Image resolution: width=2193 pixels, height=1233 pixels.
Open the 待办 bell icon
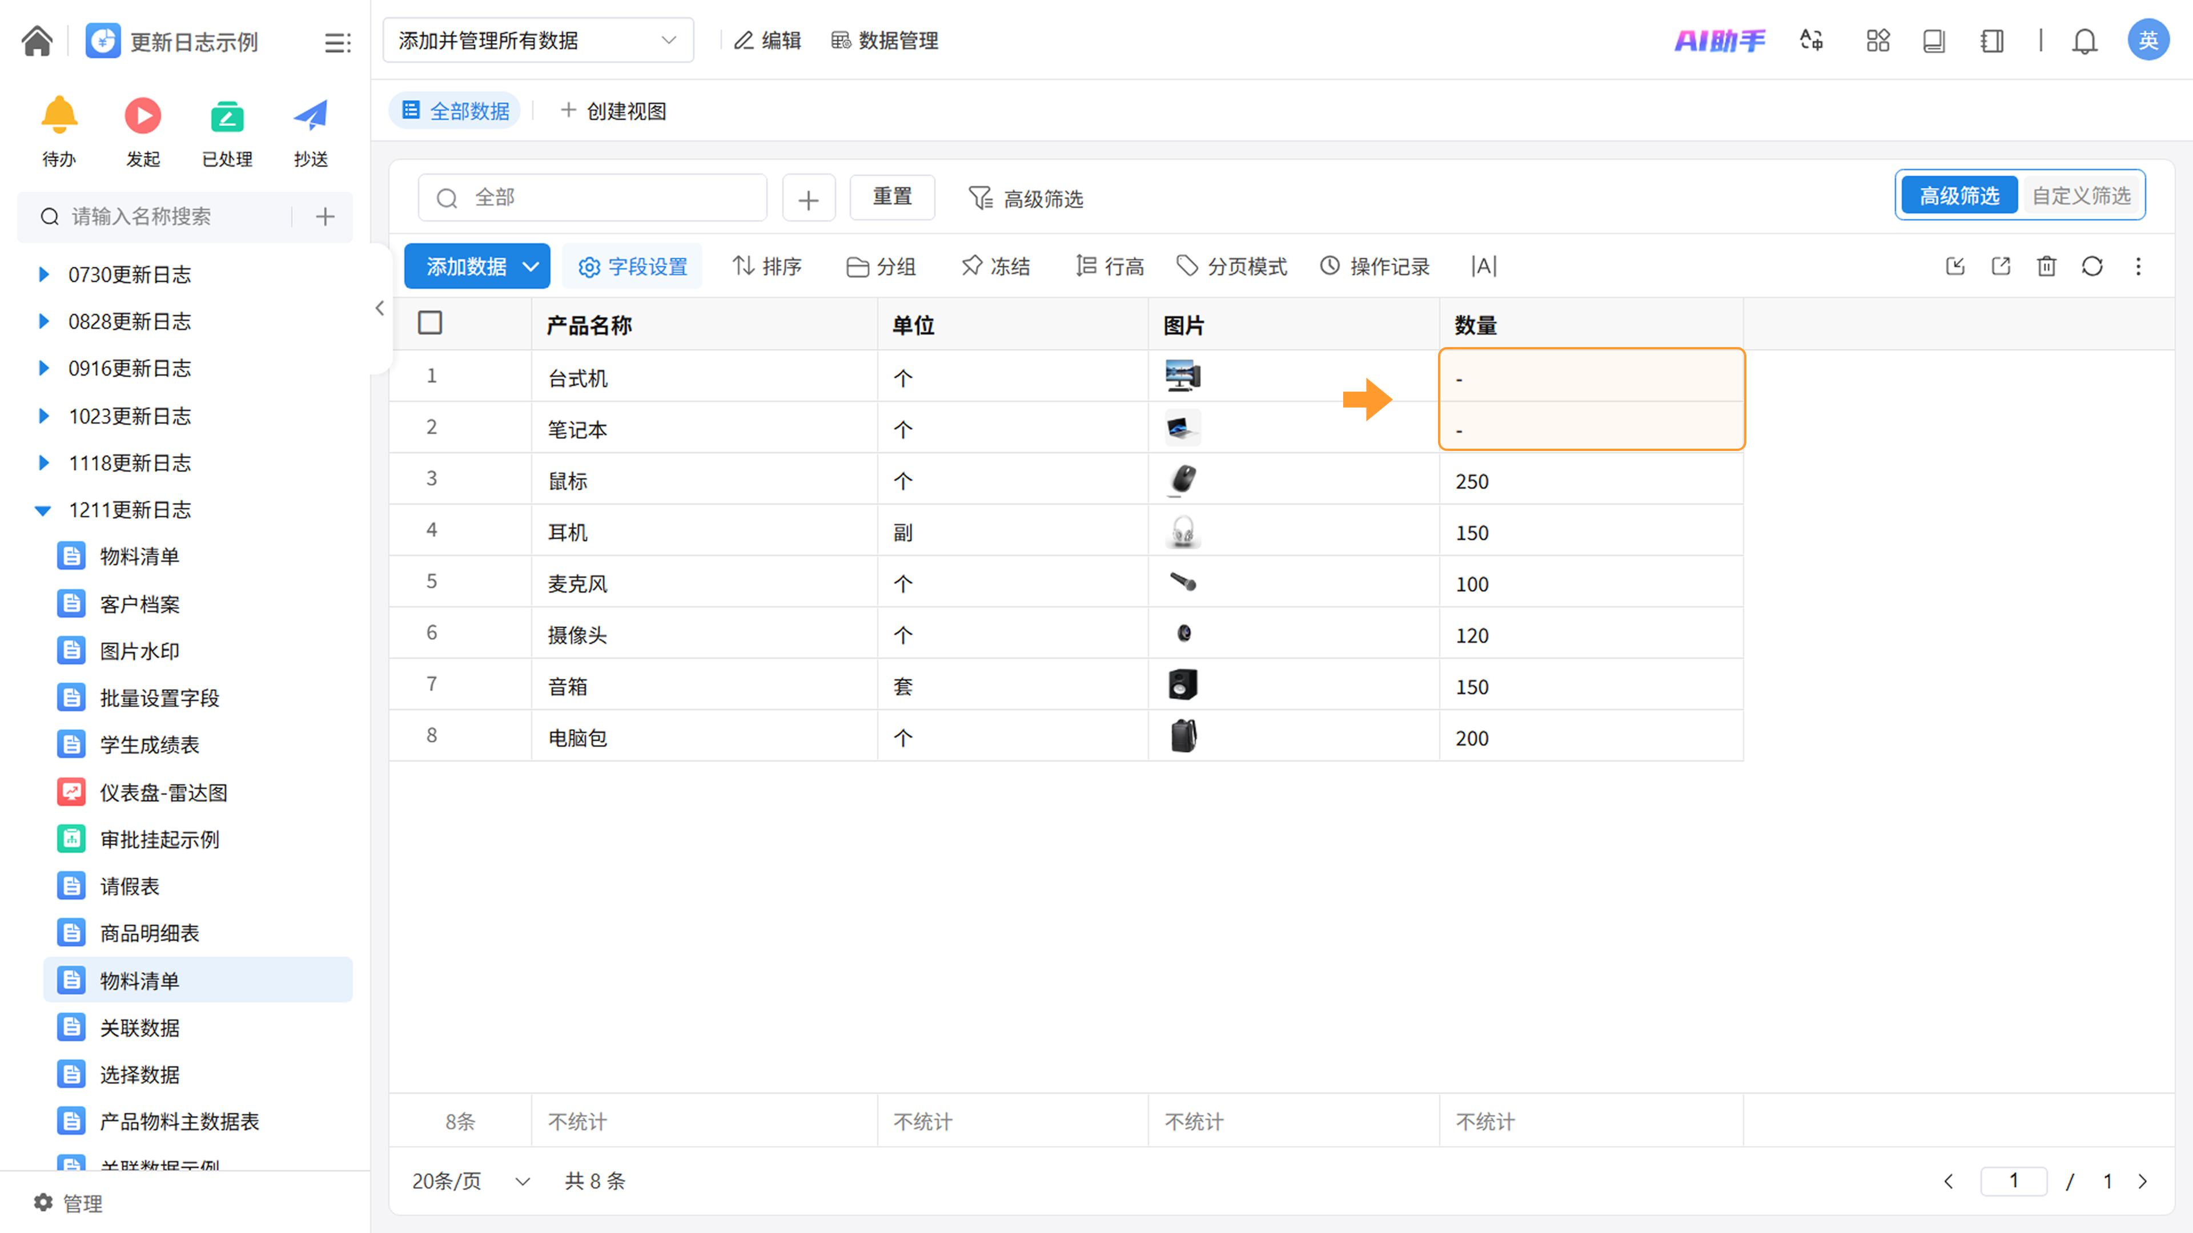click(x=59, y=116)
